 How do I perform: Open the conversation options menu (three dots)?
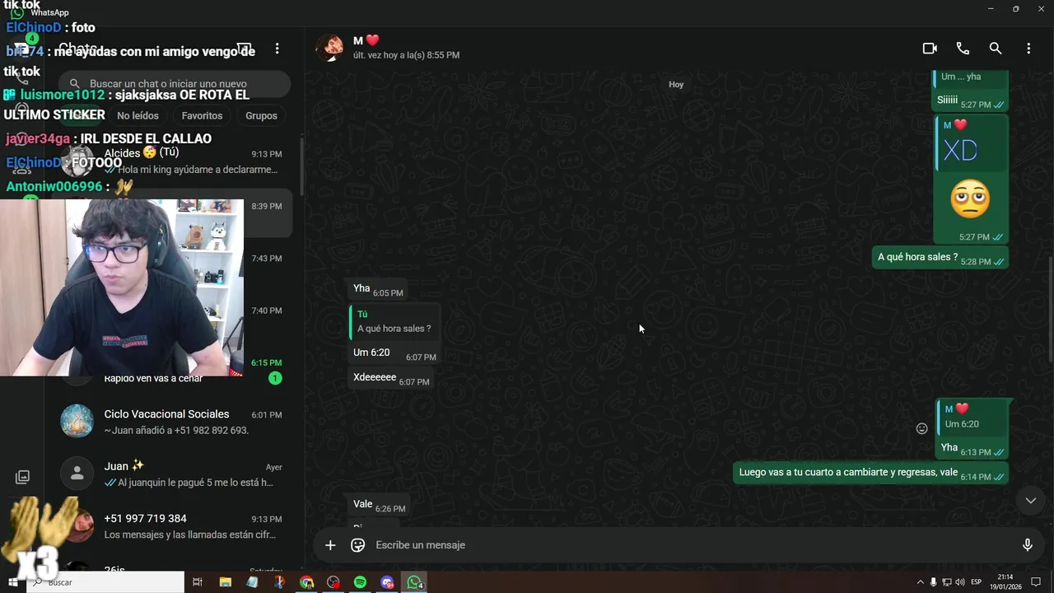[1028, 49]
